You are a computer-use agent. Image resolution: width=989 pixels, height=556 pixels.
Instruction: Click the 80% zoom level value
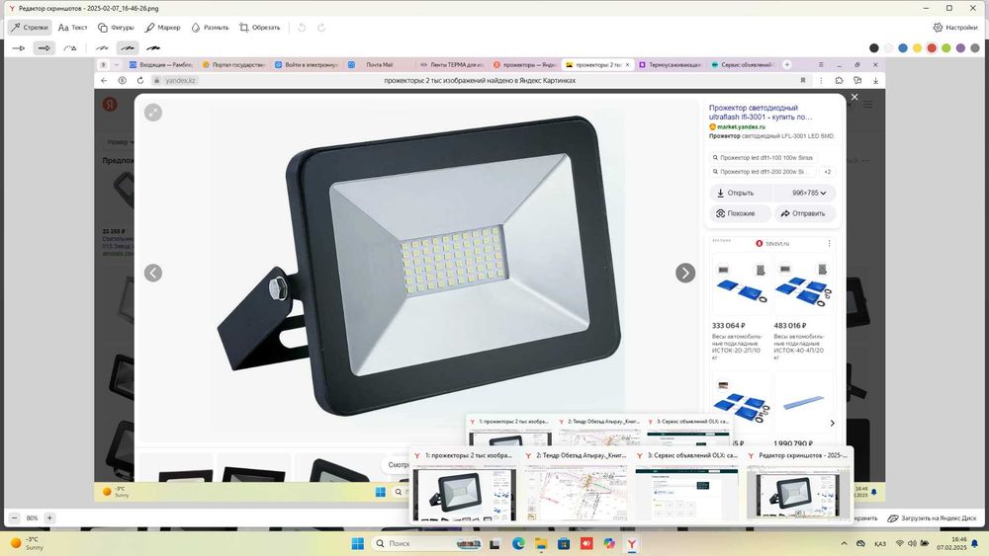tap(32, 518)
